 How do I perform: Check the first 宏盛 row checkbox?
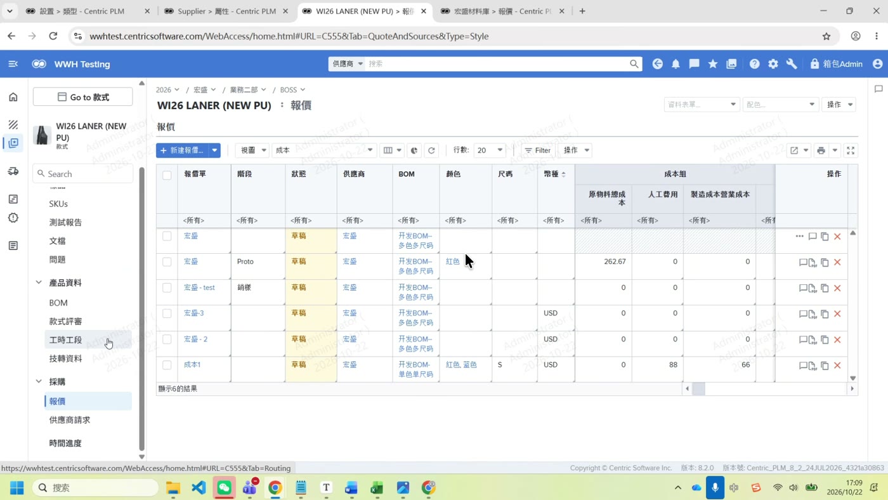click(167, 236)
